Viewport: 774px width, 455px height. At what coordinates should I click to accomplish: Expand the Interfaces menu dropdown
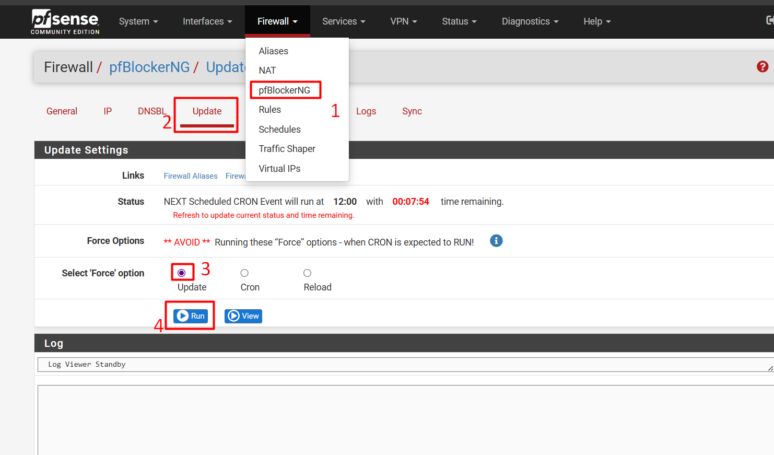(207, 21)
